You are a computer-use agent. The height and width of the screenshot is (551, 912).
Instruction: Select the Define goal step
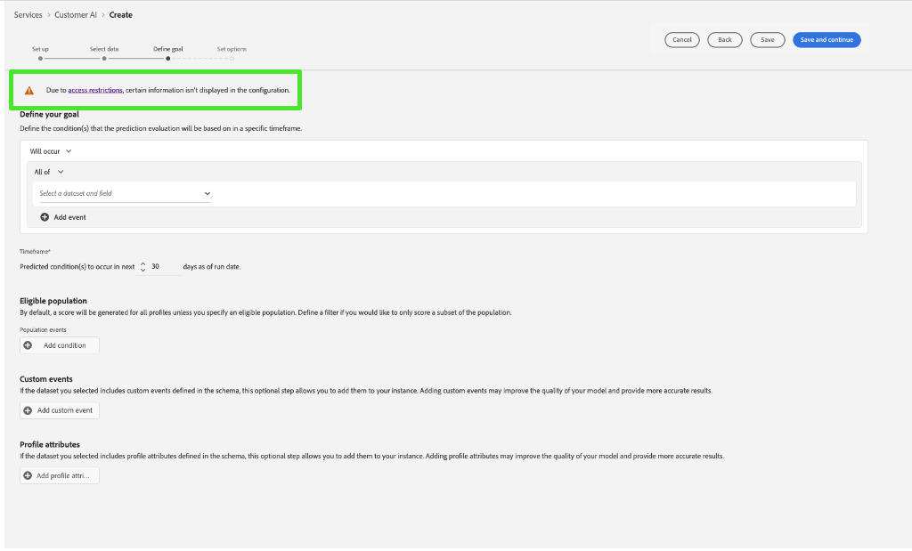[x=168, y=53]
